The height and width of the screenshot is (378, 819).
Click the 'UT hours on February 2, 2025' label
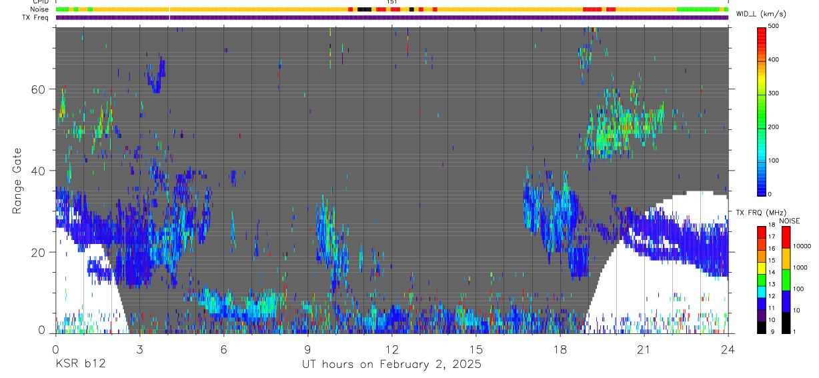392,364
